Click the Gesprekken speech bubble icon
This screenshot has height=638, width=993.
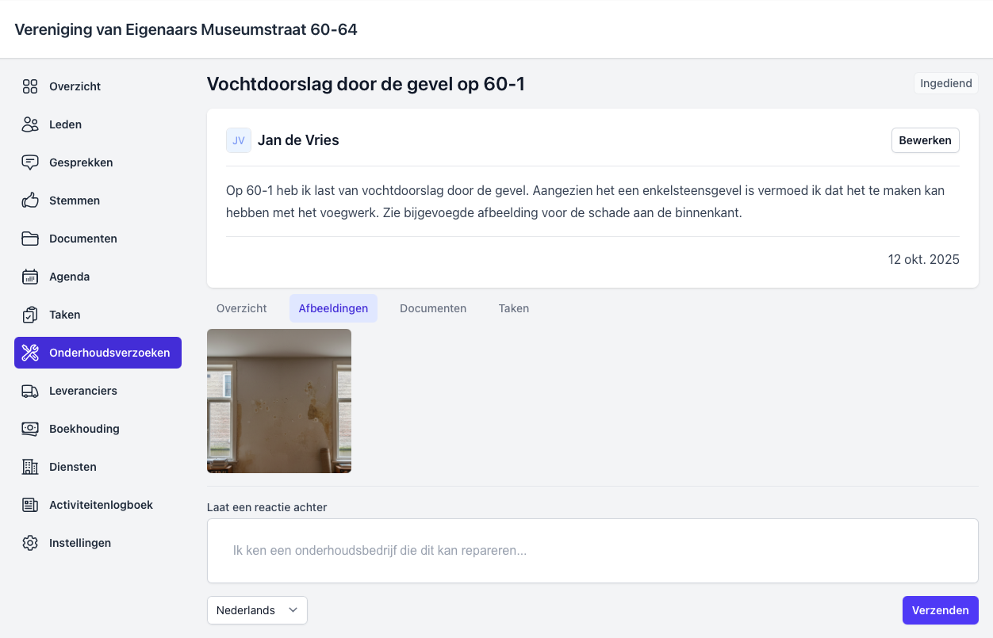30,162
